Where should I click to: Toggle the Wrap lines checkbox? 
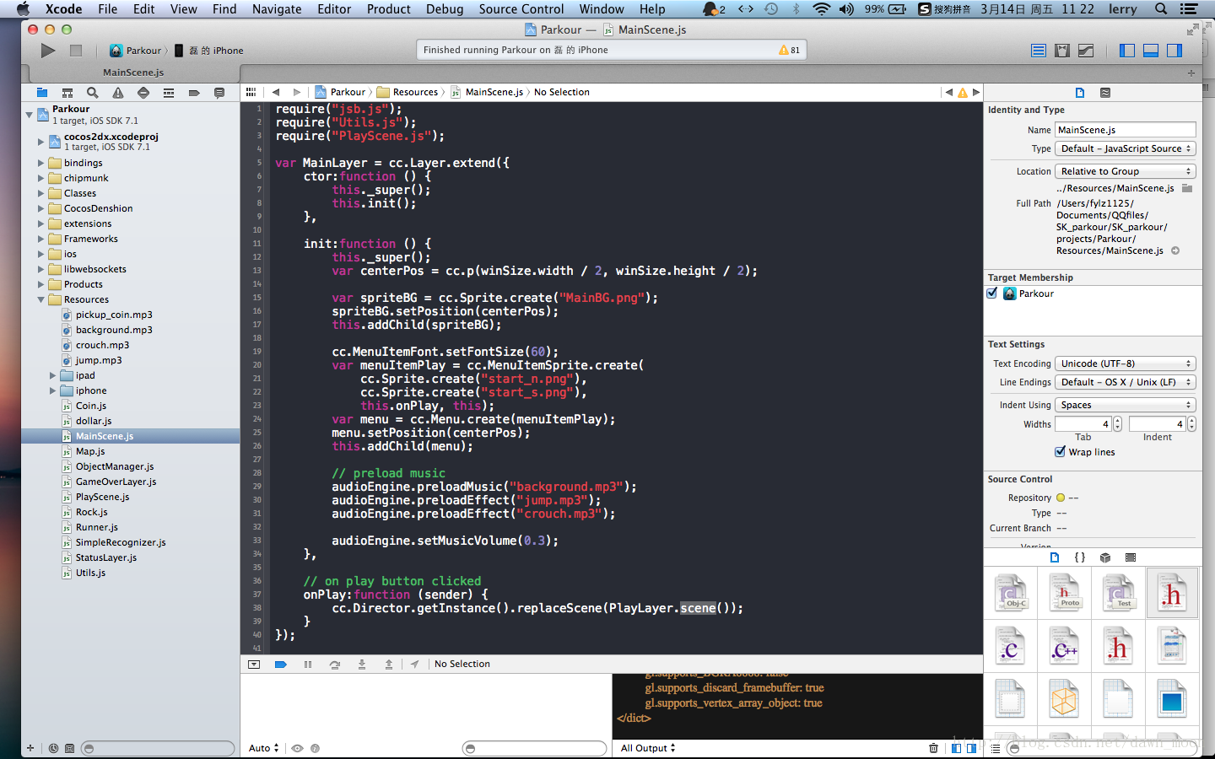coord(1060,452)
